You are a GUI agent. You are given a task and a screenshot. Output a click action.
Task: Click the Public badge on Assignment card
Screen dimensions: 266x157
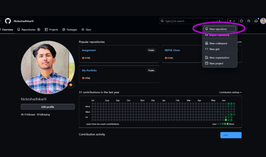coord(151,50)
